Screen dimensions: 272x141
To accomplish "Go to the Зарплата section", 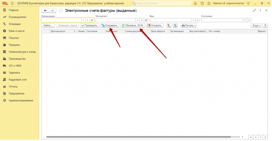I will (14, 72).
